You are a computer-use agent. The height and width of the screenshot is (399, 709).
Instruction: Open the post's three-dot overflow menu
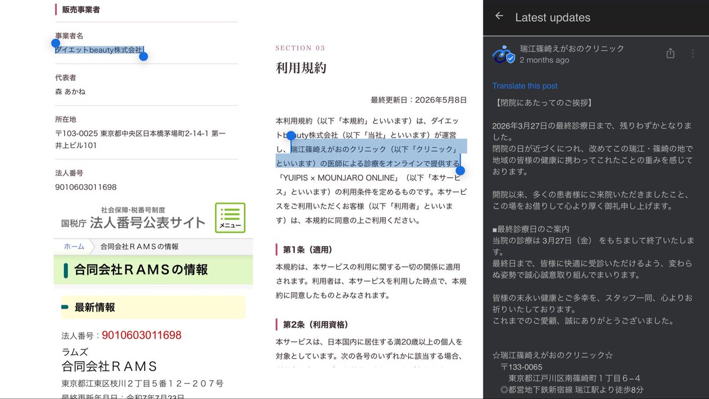click(692, 54)
